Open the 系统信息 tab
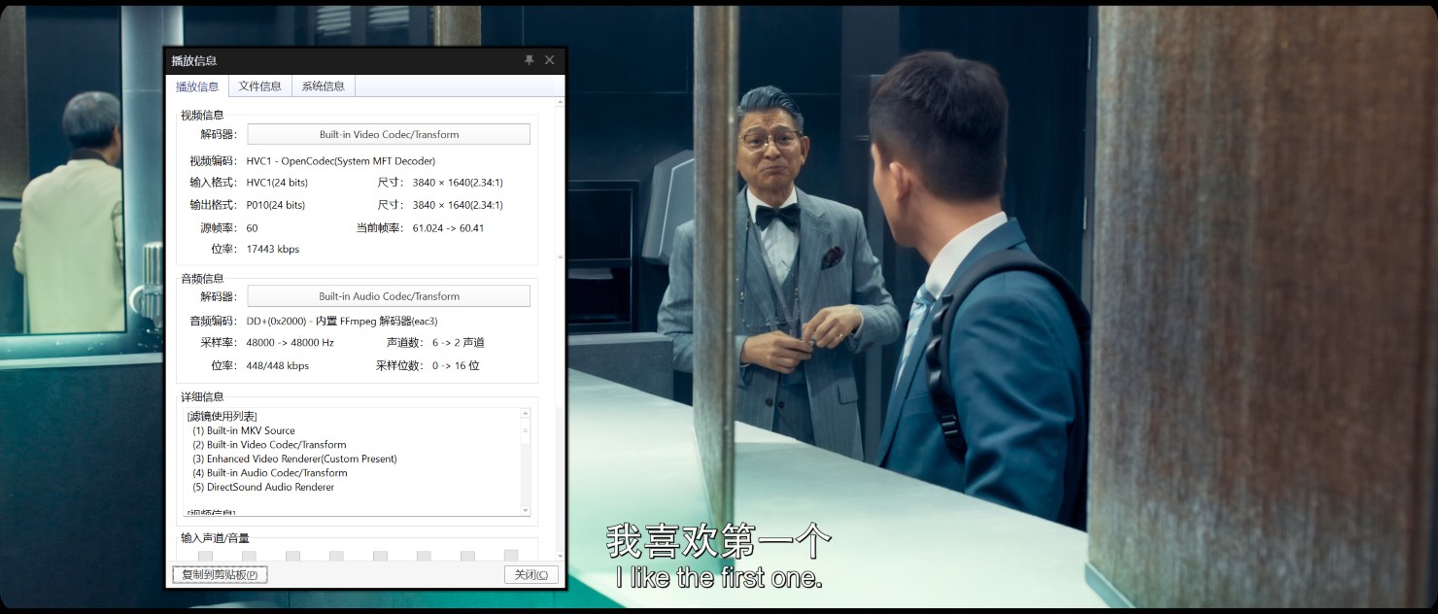 324,86
